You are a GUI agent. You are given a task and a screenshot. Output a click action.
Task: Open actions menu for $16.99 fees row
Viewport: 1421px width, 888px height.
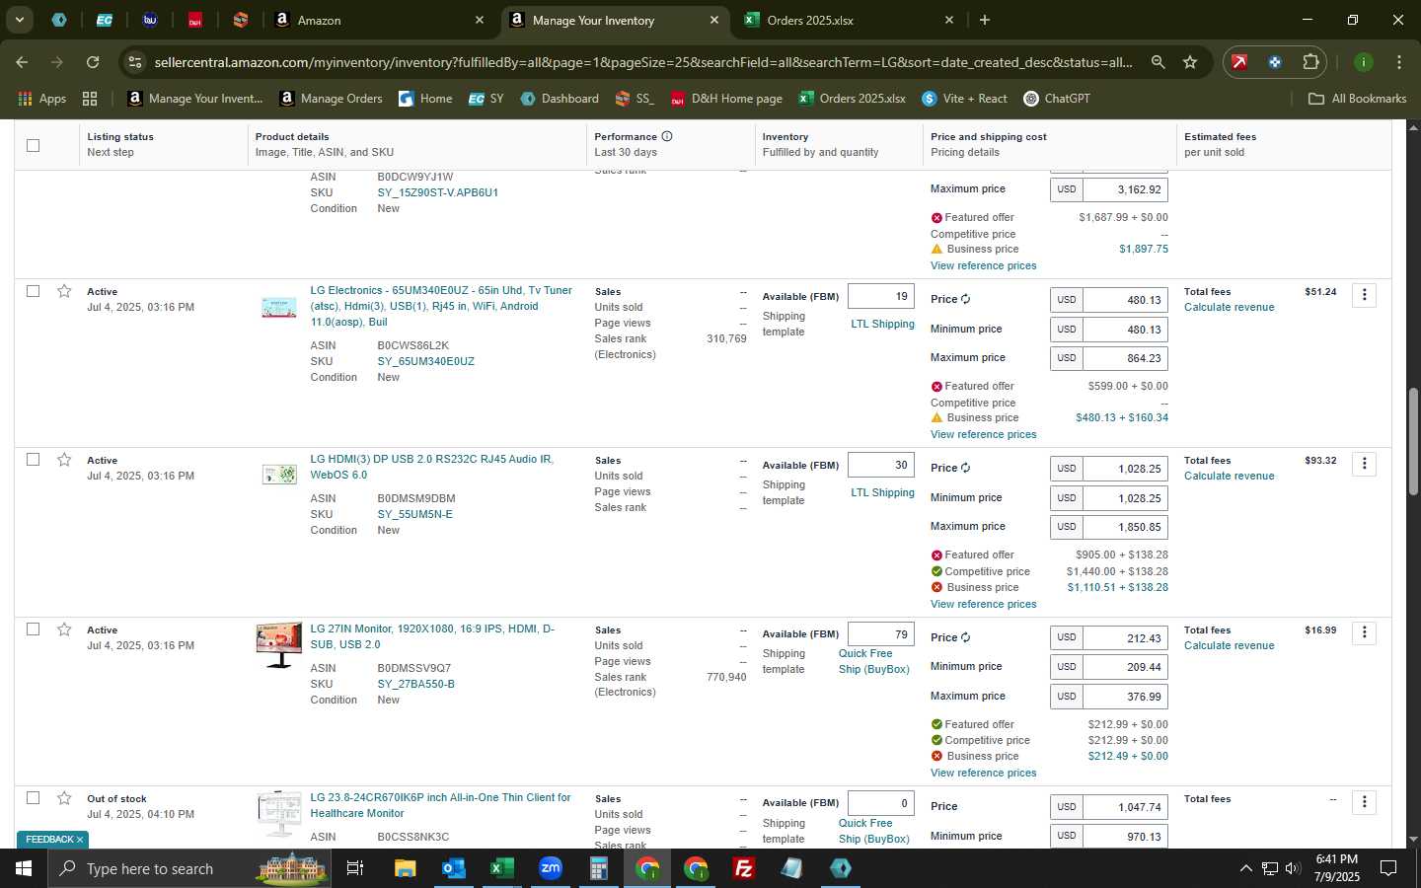click(x=1365, y=632)
